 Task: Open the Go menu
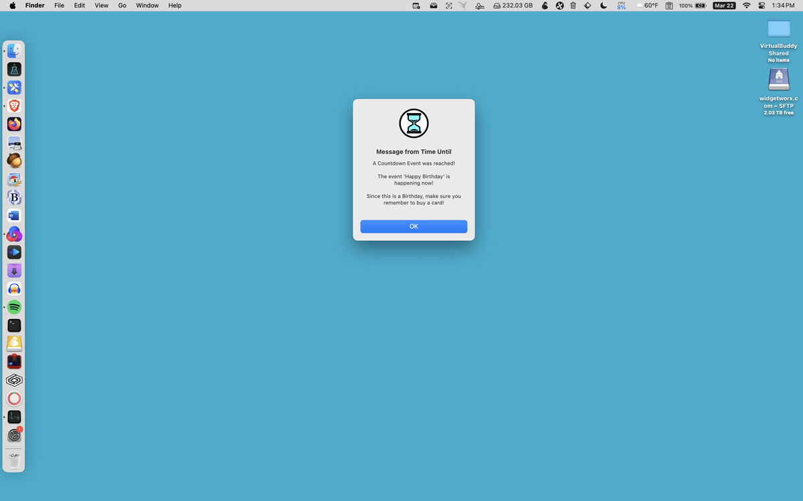(122, 5)
